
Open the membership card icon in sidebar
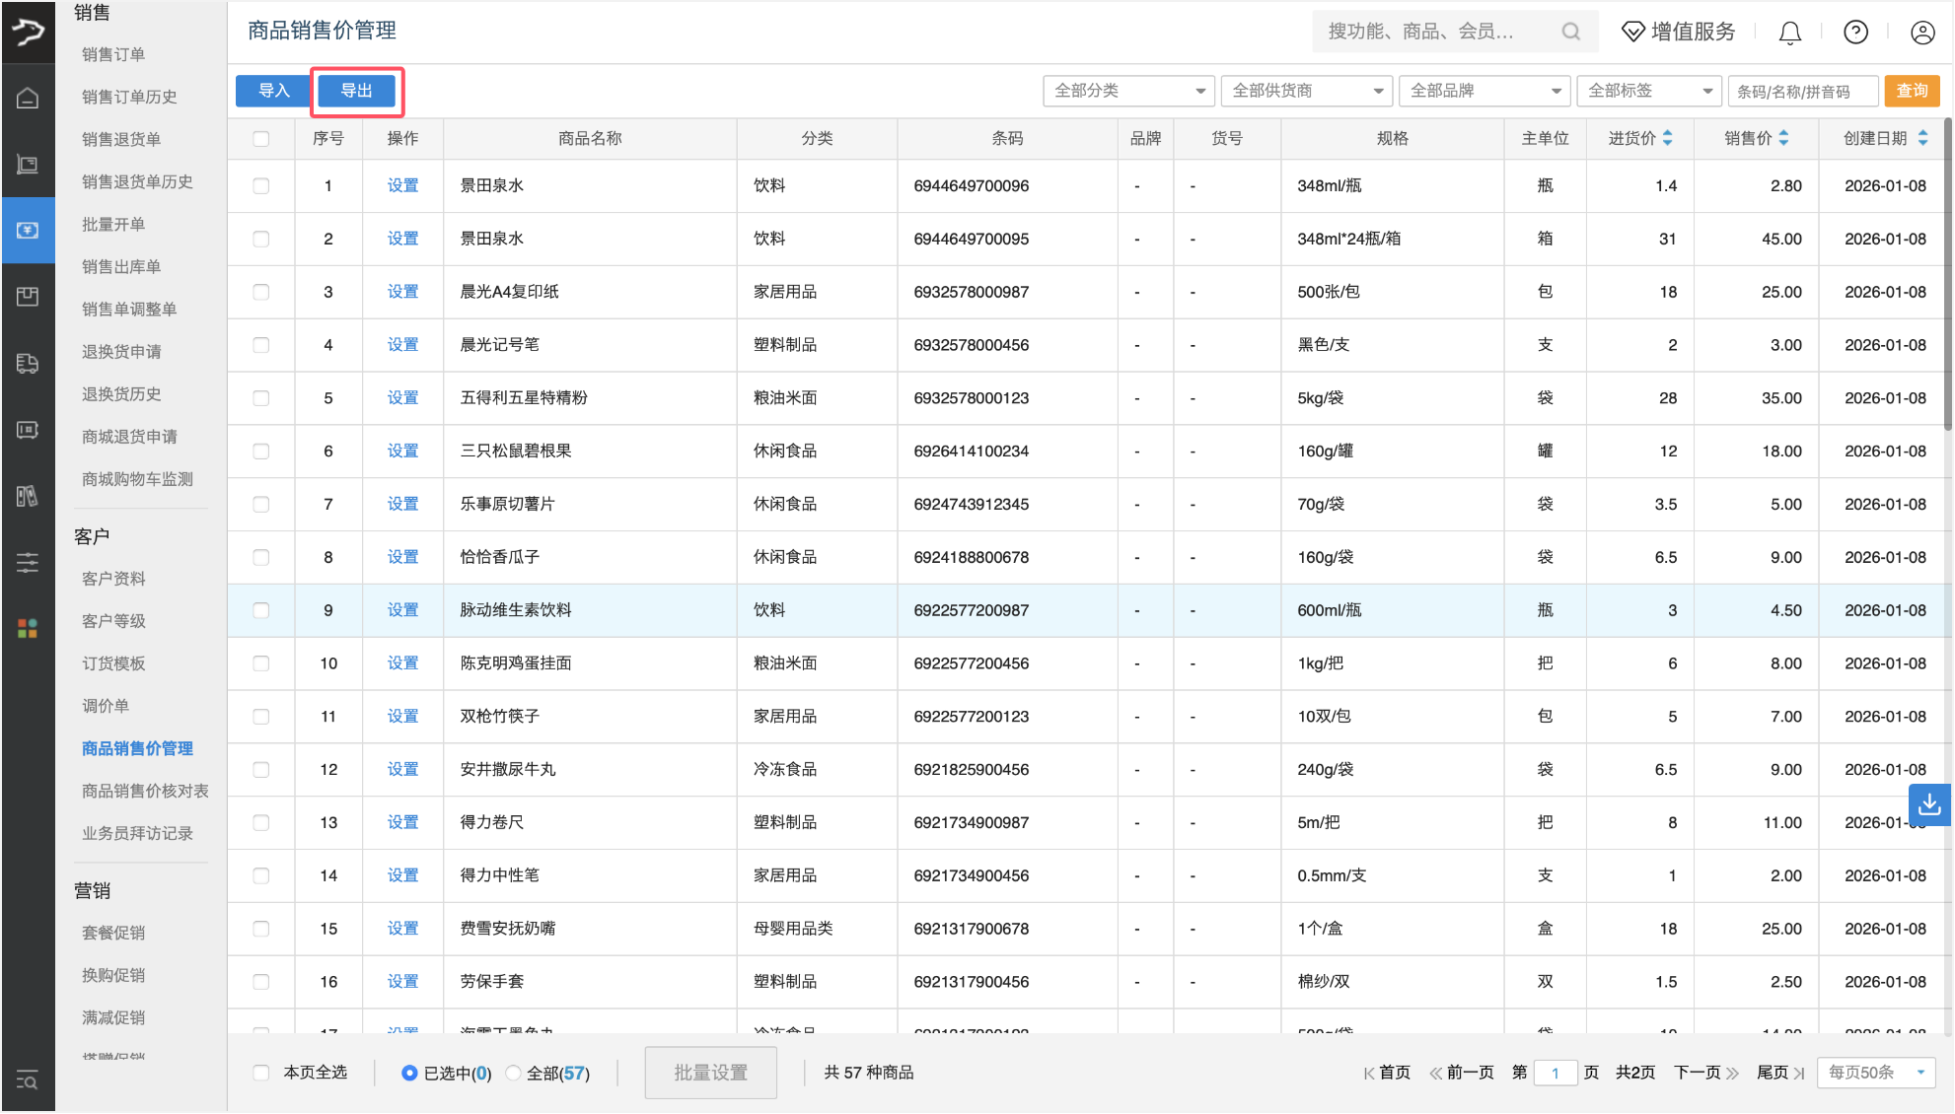(28, 430)
